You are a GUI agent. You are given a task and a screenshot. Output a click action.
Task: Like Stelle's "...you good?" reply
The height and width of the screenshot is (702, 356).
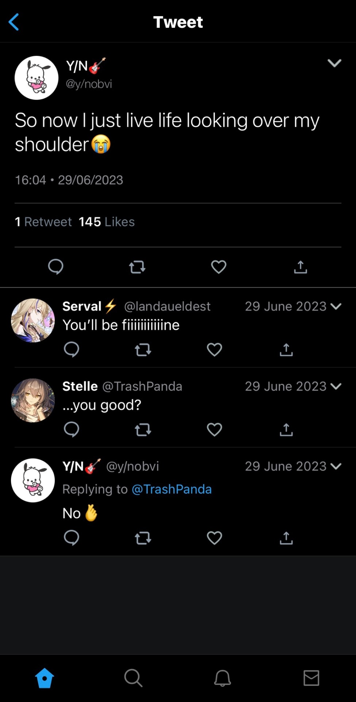tap(214, 430)
